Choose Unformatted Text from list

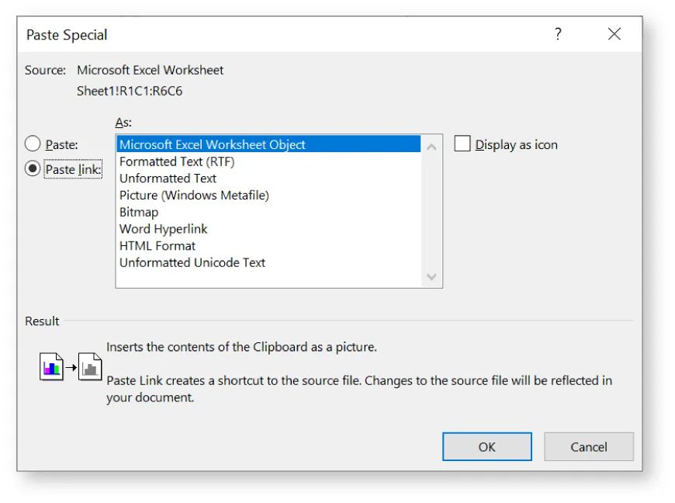pos(168,179)
